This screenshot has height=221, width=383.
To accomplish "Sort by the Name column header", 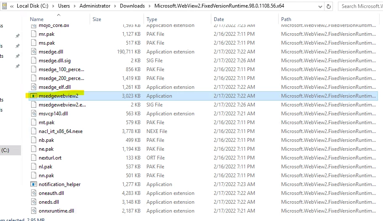I will point(37,19).
